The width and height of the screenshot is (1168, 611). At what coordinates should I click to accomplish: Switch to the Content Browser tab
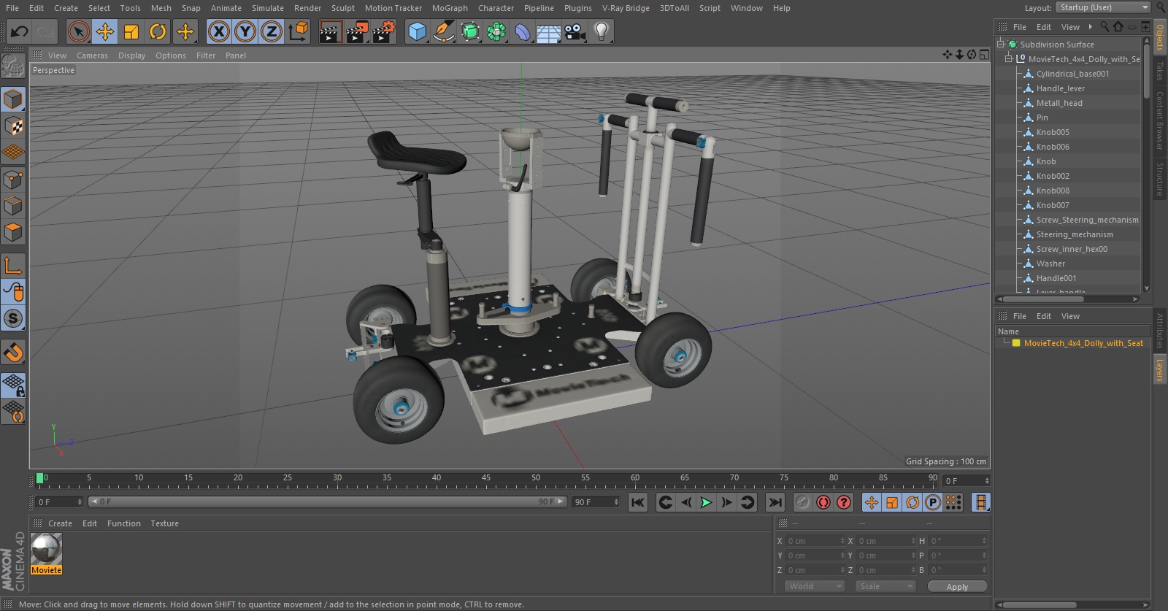coord(1159,120)
